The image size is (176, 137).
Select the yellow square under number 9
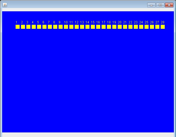60,27
